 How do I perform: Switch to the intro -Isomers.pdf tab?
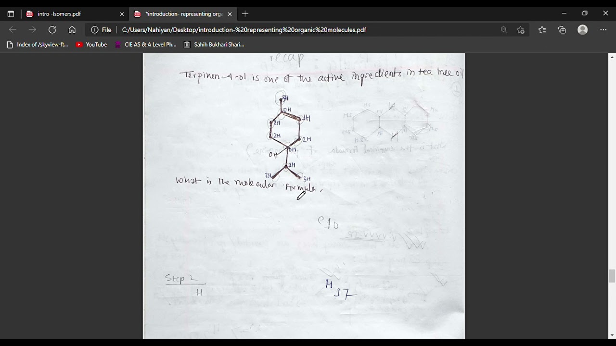(75, 14)
